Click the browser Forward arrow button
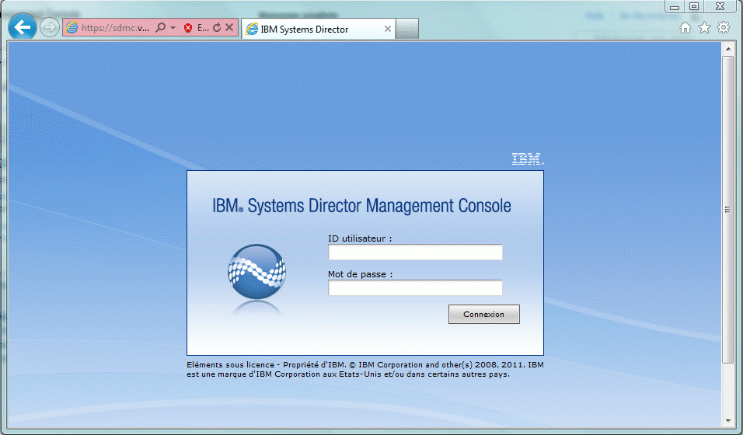743x435 pixels. [49, 27]
